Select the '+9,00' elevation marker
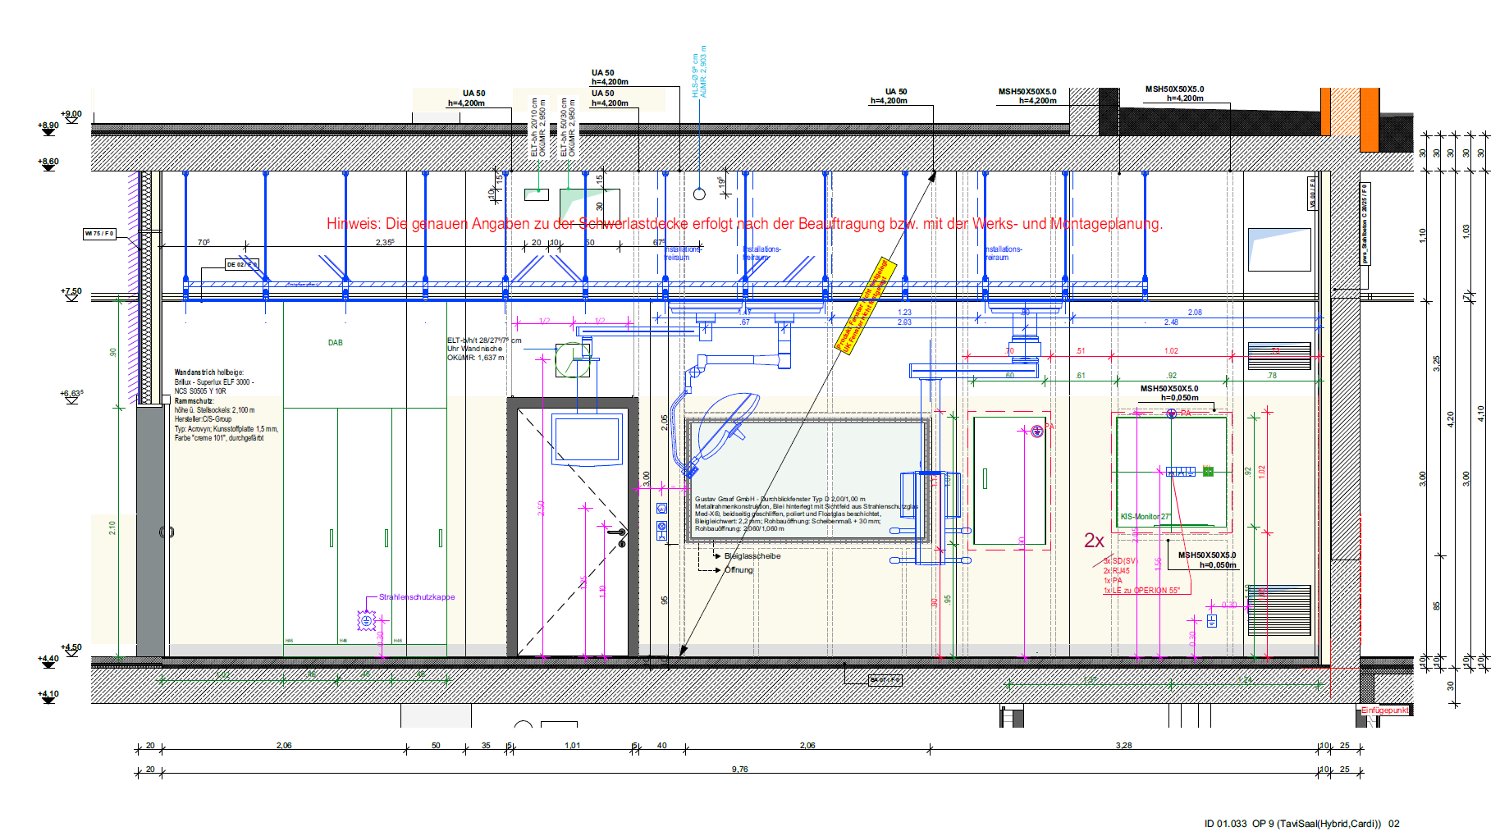 coord(71,114)
